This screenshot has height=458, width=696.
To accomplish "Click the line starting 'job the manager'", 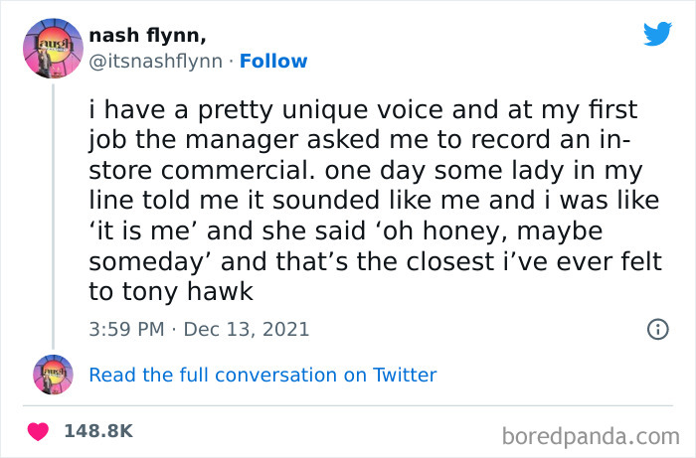I will tap(365, 139).
